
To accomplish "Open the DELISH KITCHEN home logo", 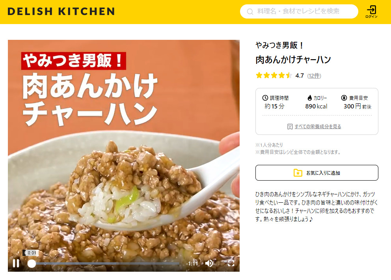I will tap(61, 11).
